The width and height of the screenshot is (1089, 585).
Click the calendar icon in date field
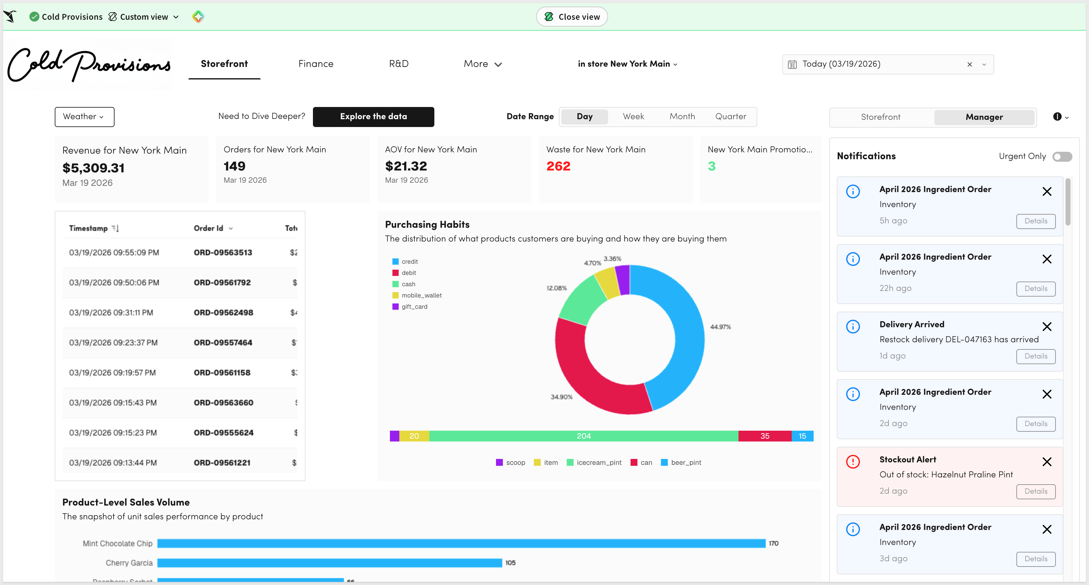(792, 64)
